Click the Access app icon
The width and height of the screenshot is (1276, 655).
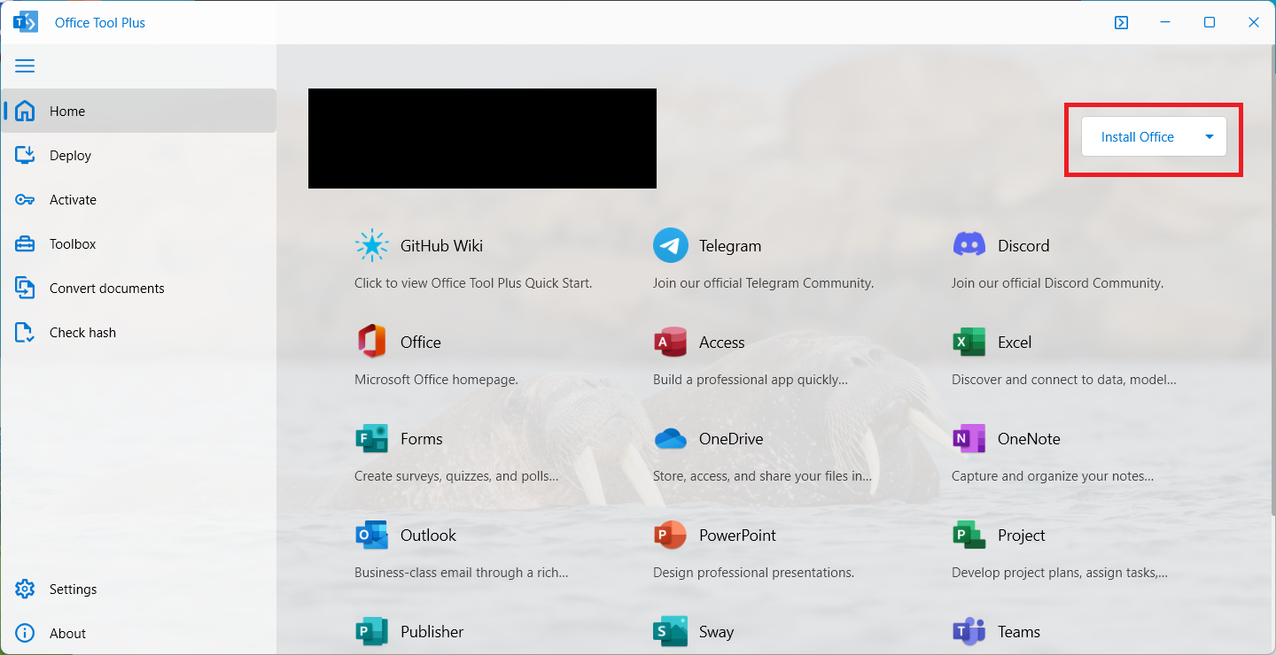(671, 342)
